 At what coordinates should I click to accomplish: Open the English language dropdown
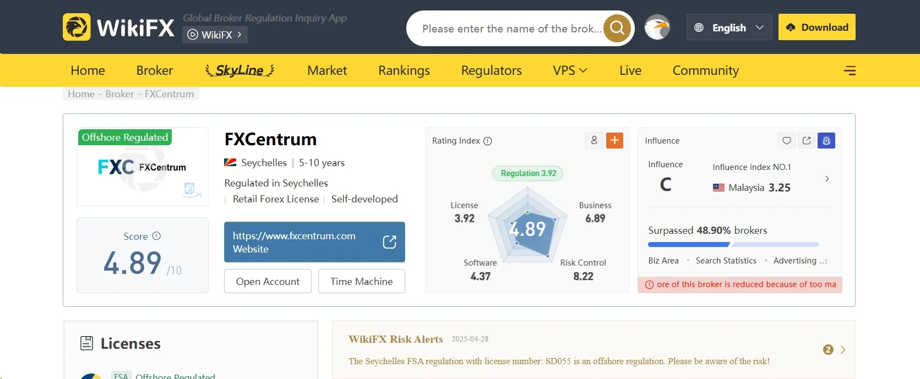[x=729, y=28]
